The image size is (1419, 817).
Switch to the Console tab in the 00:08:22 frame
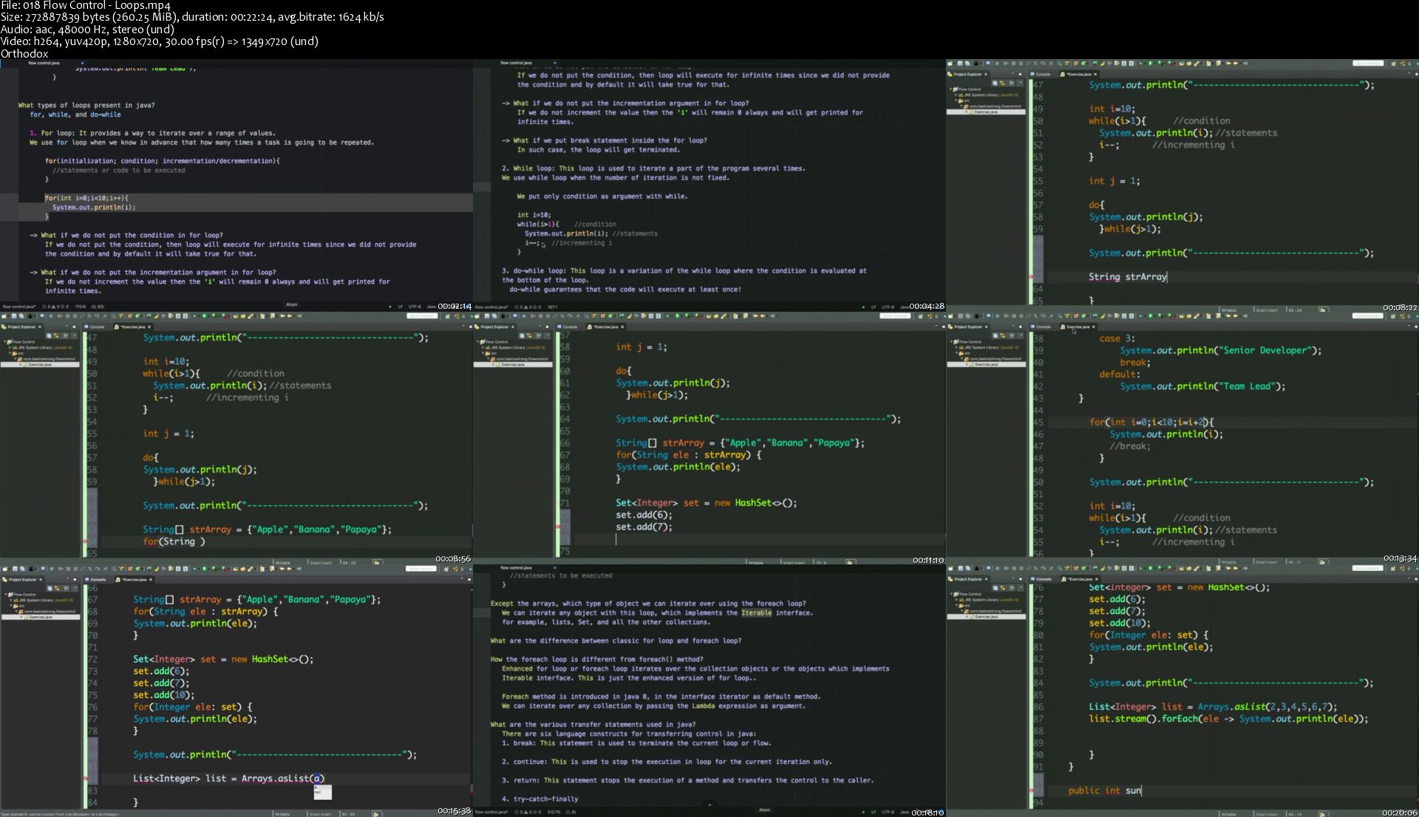point(1044,74)
